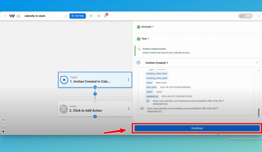
Task: Click the data panel scrollbar thumb
Action: pos(259,113)
